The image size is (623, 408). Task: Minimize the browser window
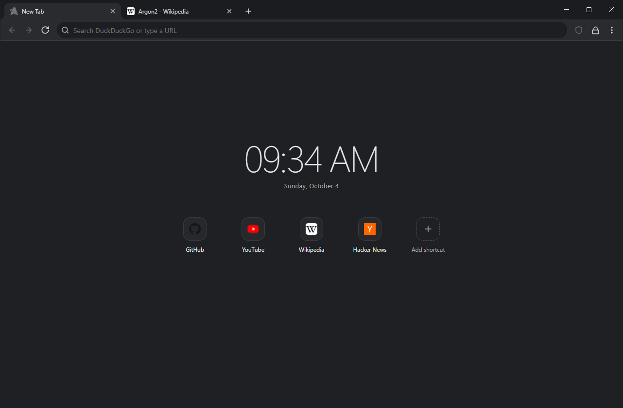point(567,10)
